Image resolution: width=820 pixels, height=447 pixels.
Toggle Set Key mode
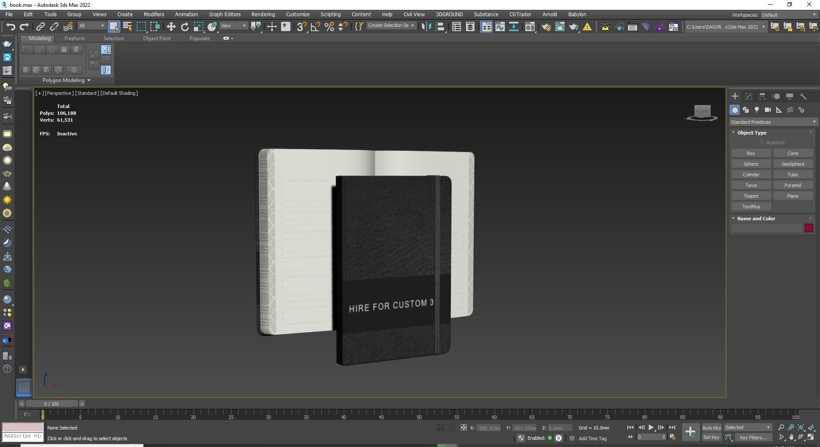pos(712,437)
